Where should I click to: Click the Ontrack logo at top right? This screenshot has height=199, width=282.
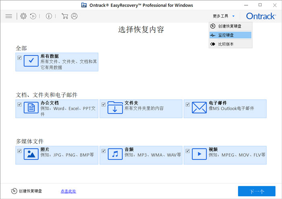[x=260, y=16]
